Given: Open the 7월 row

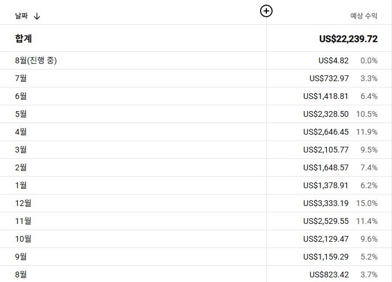Looking at the screenshot, I should click(x=196, y=78).
